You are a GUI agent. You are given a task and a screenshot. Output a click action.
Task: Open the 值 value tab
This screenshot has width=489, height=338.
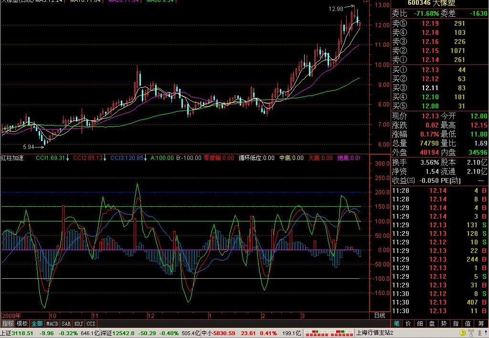(468, 324)
